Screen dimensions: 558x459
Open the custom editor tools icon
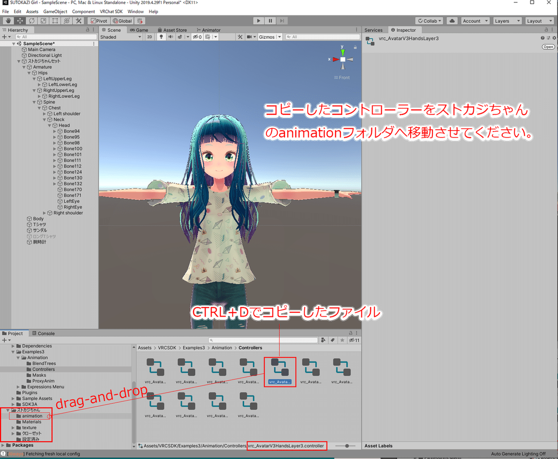tap(79, 21)
